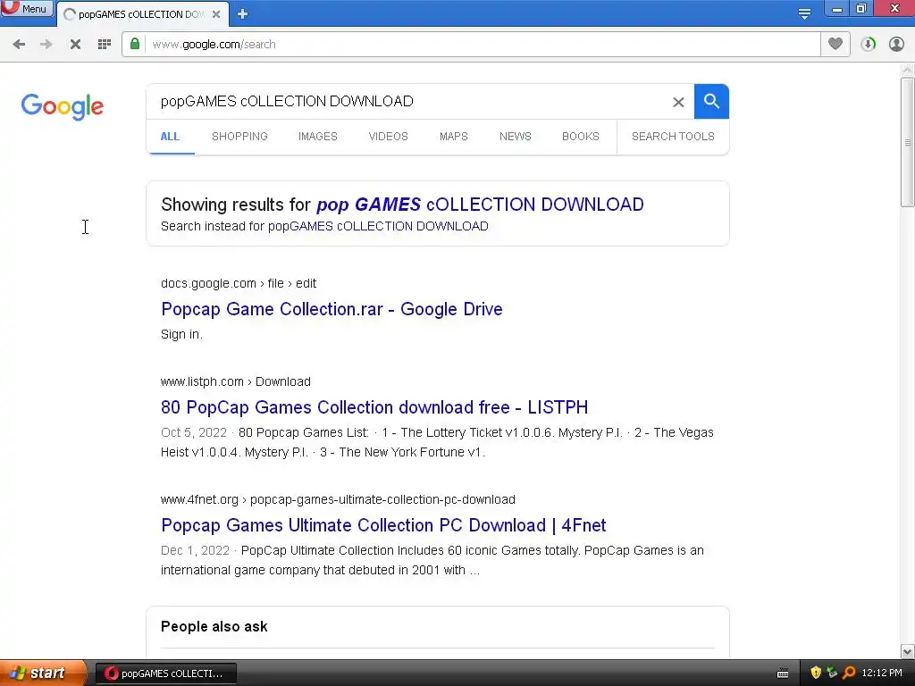Screen dimensions: 915x686
Task: Submit search with magnifier button
Action: (711, 102)
